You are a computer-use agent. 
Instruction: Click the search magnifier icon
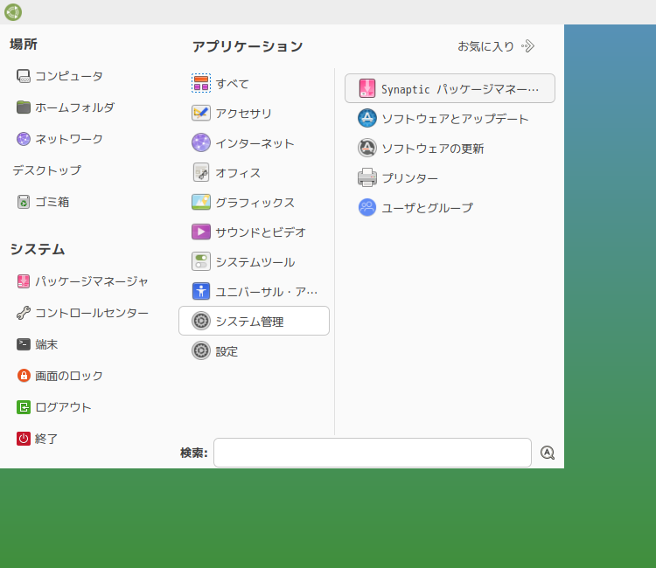pos(548,453)
